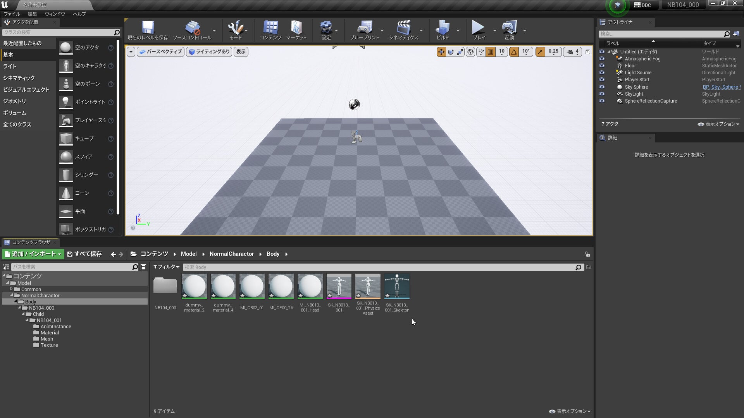
Task: Focus the Search Body asset field
Action: 380,267
